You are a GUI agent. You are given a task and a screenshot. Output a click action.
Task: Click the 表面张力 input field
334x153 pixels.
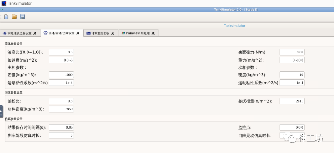(292, 52)
